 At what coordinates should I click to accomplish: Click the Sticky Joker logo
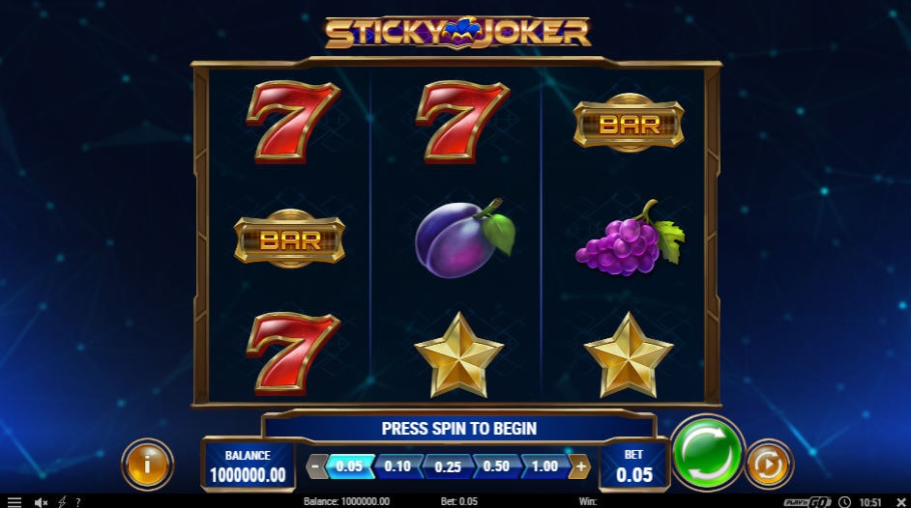tap(457, 33)
